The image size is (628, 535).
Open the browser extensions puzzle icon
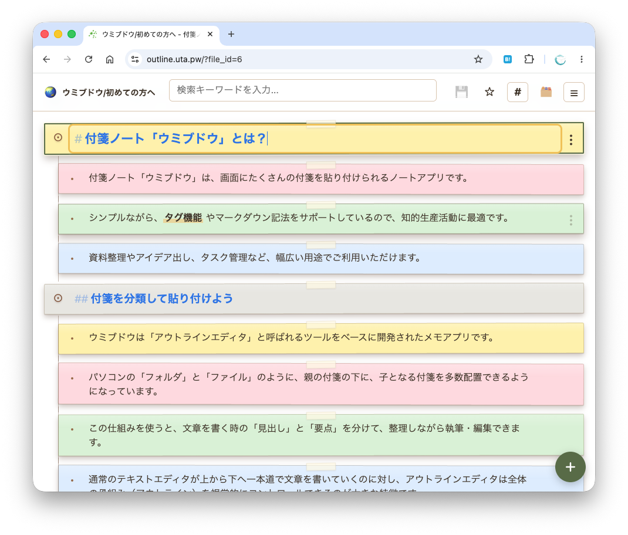coord(529,59)
